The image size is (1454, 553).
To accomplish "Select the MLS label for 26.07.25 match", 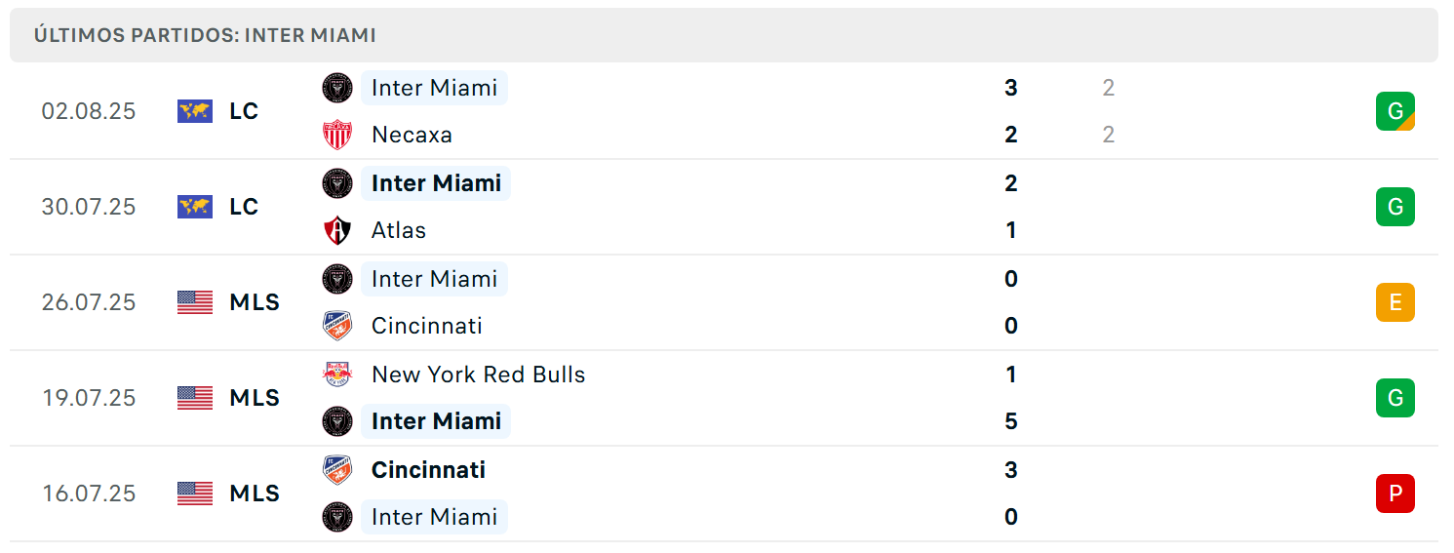I will coord(255,302).
